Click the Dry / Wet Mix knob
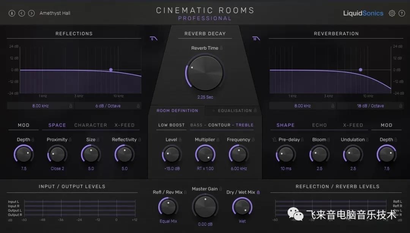The height and width of the screenshot is (233, 410). 242,207
